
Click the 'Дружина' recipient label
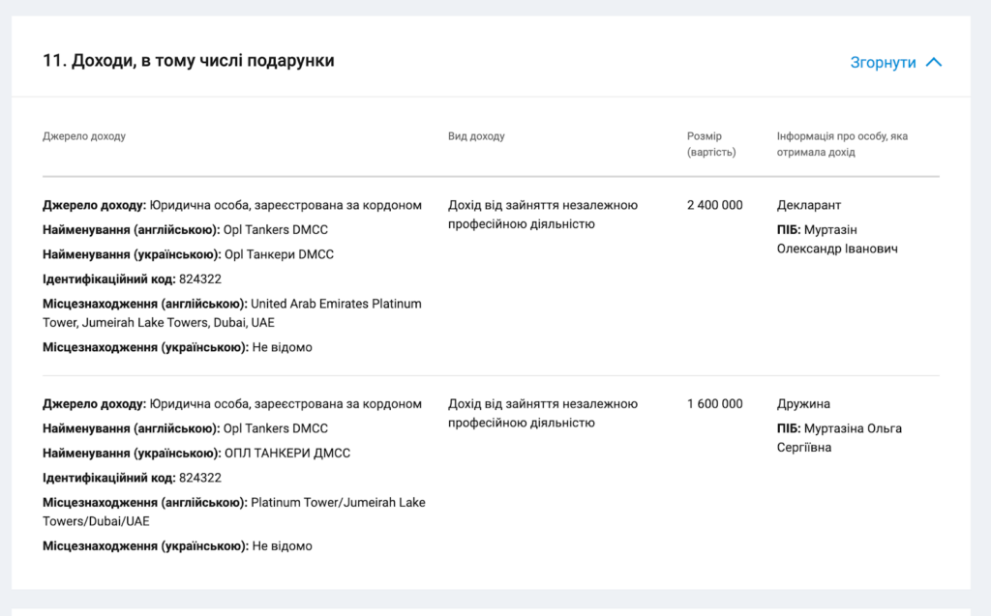803,404
